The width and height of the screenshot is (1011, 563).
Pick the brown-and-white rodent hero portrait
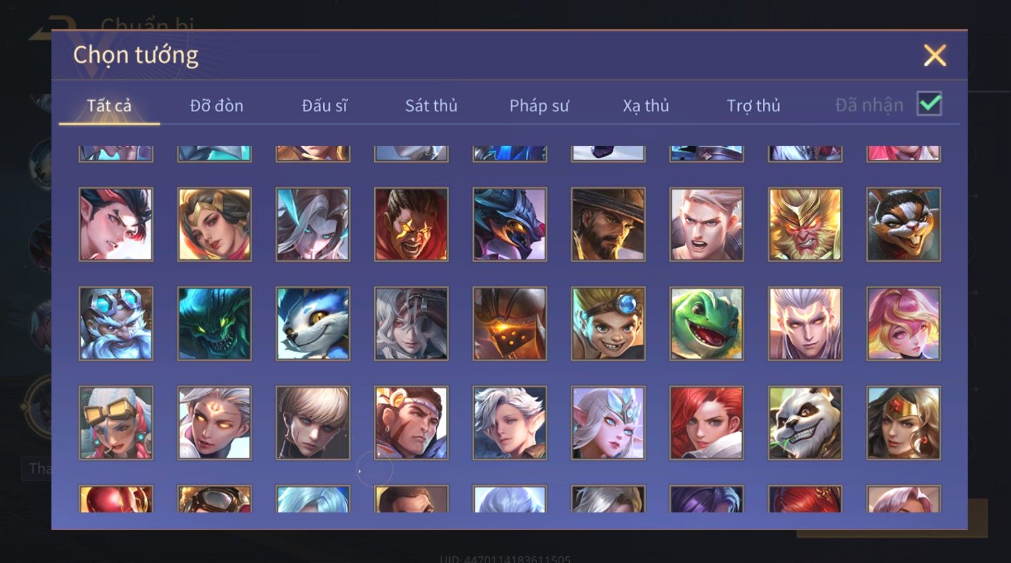pyautogui.click(x=904, y=225)
